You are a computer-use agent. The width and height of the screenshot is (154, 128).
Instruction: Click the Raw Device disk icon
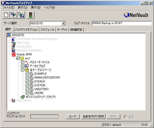tap(13, 100)
